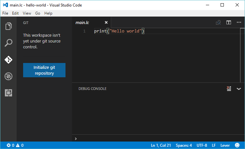Screen dimensions: 245x149
Task: Select the Lever language mode in status bar
Action: coord(225,145)
